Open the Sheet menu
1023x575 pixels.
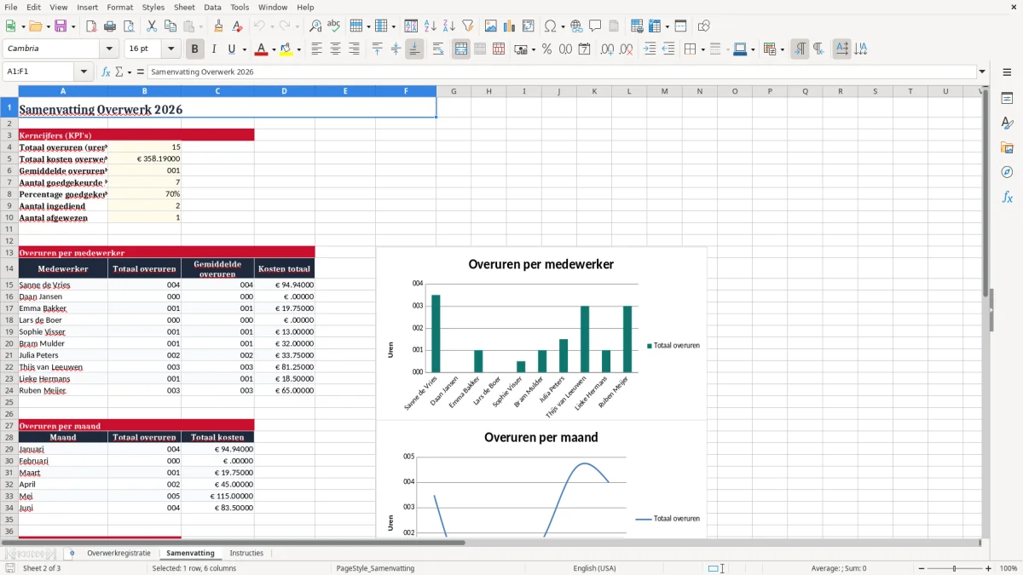[x=184, y=7]
